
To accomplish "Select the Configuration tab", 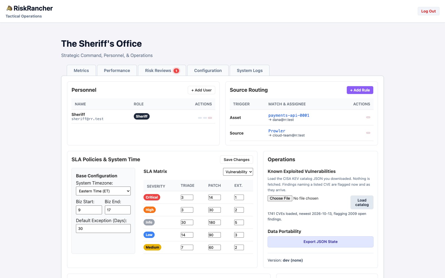I will click(x=208, y=71).
